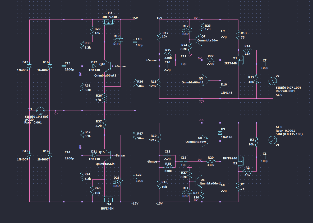This screenshot has width=313, height=223.
Task: Click the Q7 transistor symbol
Action: (x=198, y=40)
